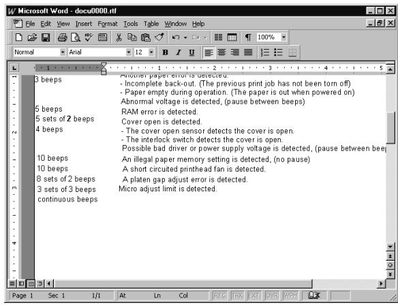The image size is (398, 305).
Task: Open the undo history dropdown arrow
Action: [x=185, y=37]
